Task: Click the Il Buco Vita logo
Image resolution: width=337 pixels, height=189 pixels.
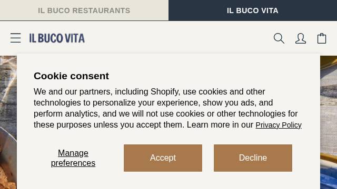Action: pyautogui.click(x=57, y=38)
